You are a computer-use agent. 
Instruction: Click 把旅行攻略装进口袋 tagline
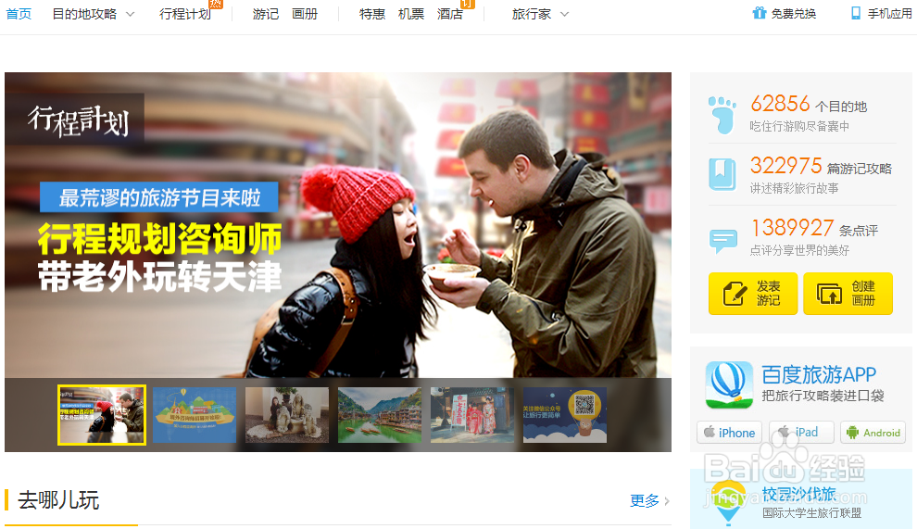[x=823, y=397]
